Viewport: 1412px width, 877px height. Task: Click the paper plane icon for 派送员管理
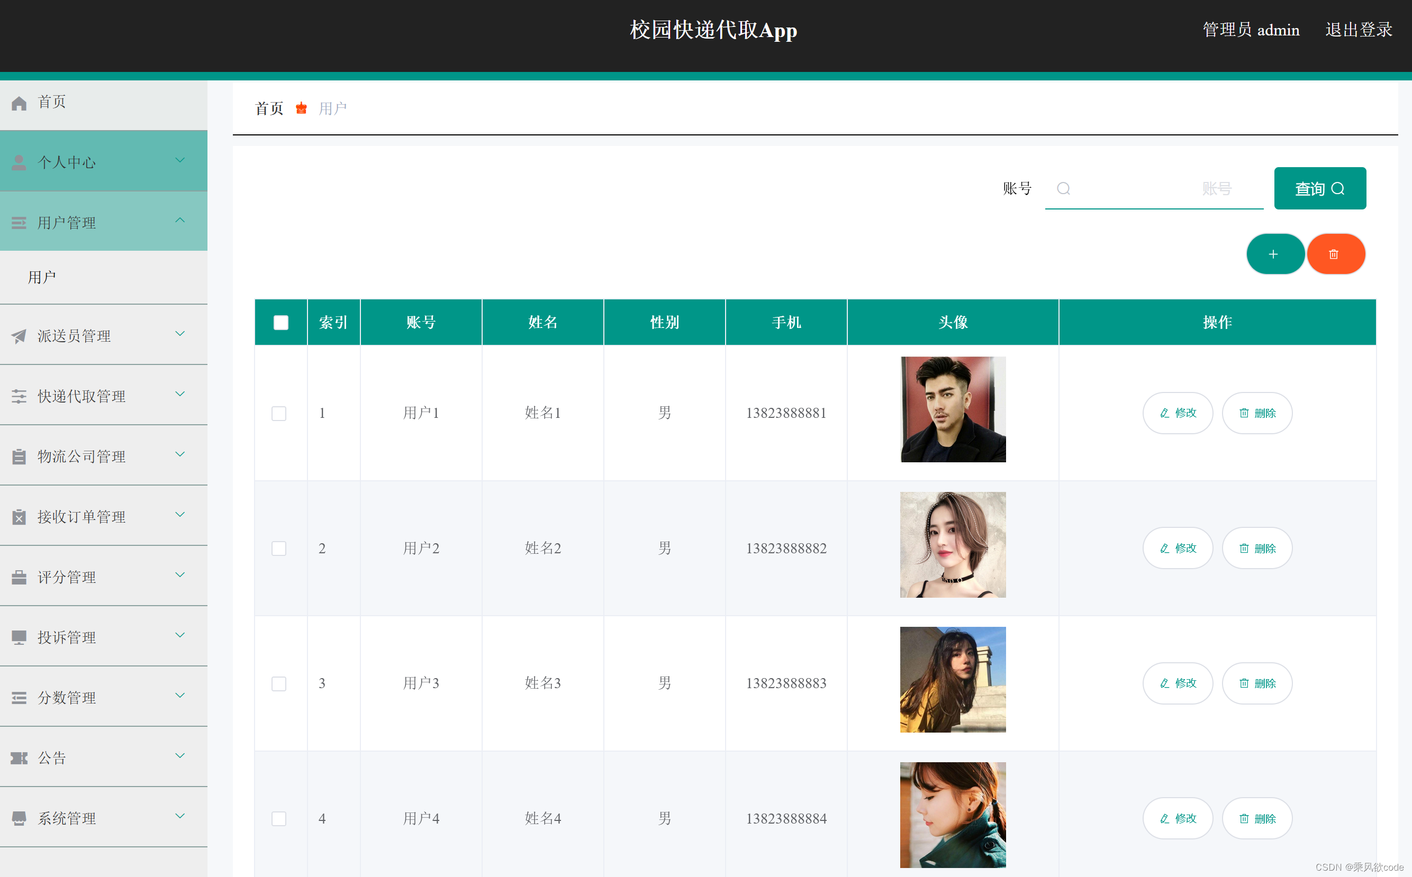click(x=19, y=336)
